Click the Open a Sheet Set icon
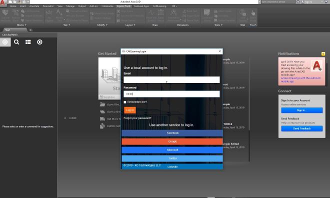Viewport: 330px width, 198px height. [102, 111]
